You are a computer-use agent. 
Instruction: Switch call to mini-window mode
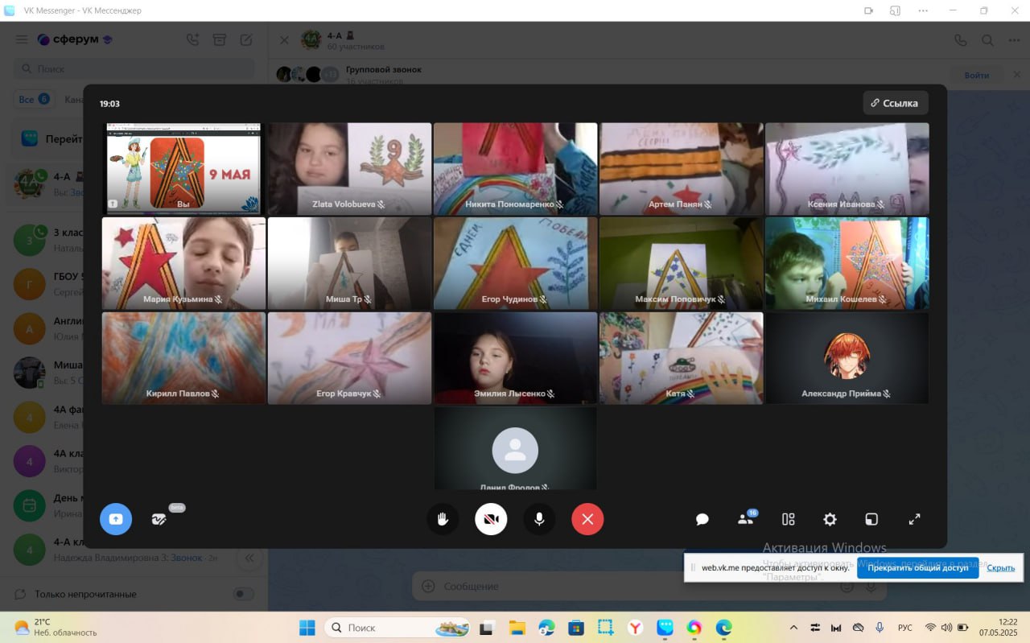point(871,519)
